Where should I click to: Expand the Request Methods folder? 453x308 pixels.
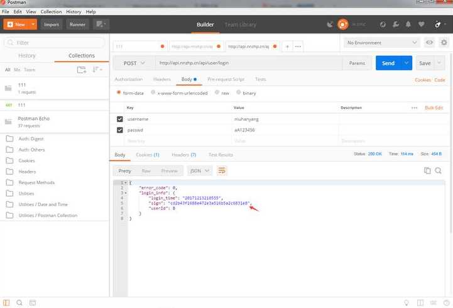coord(55,183)
